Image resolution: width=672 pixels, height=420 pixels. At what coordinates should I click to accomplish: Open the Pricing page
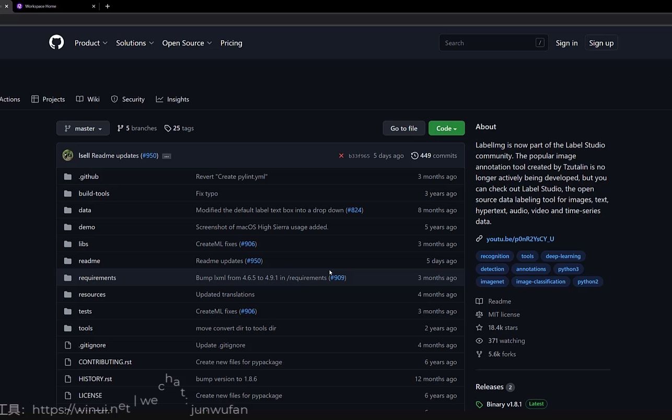click(x=231, y=43)
